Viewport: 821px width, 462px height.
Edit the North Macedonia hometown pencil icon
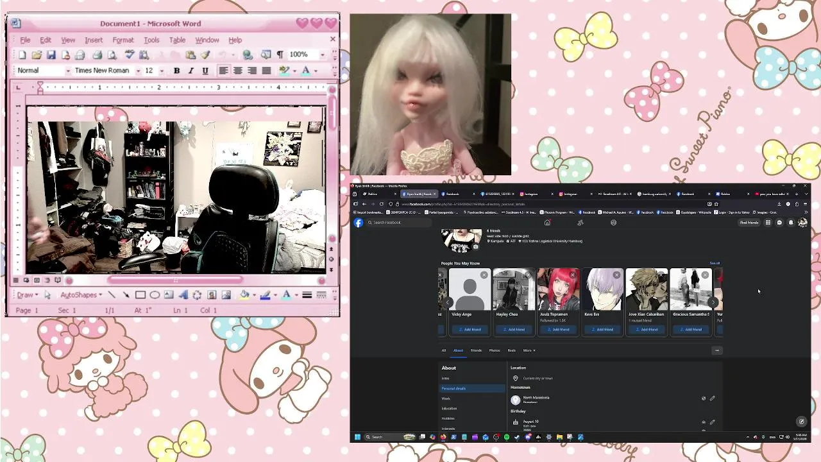pyautogui.click(x=712, y=398)
